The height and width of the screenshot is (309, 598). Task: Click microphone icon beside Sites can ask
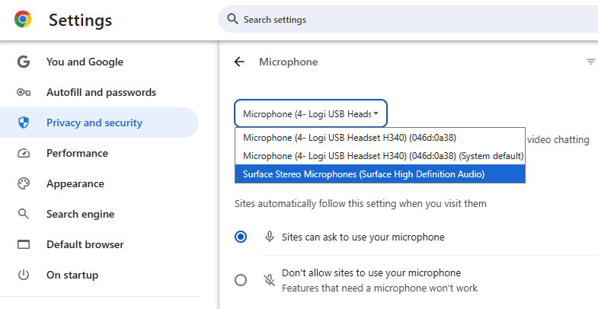[x=270, y=237]
